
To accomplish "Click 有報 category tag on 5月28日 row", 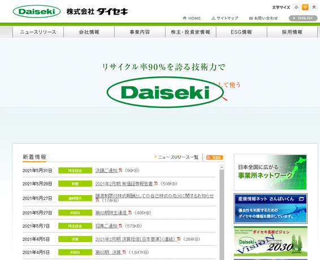I will (75, 184).
